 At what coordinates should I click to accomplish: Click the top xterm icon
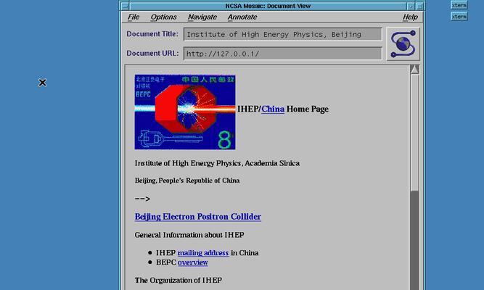point(459,5)
